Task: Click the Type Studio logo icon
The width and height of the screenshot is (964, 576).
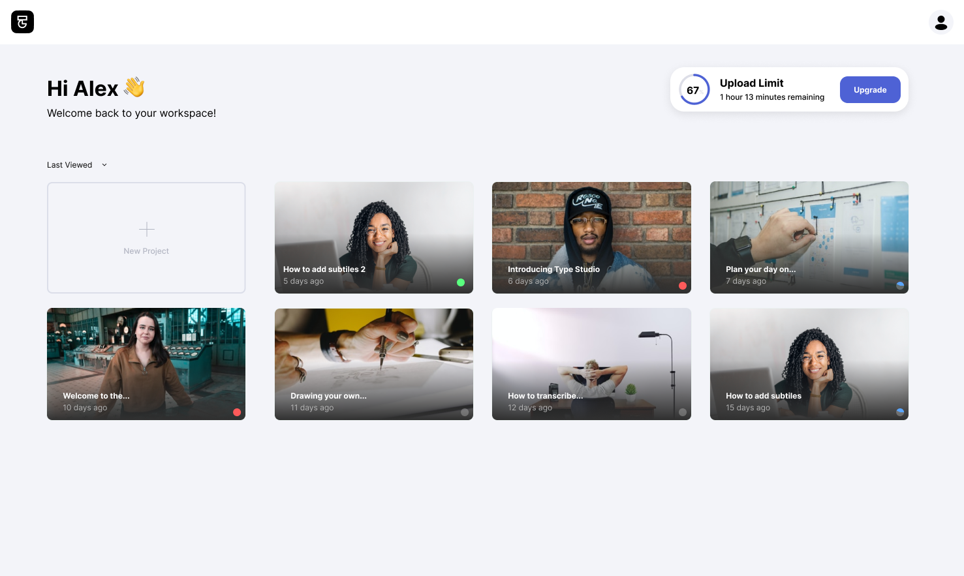Action: [x=22, y=22]
